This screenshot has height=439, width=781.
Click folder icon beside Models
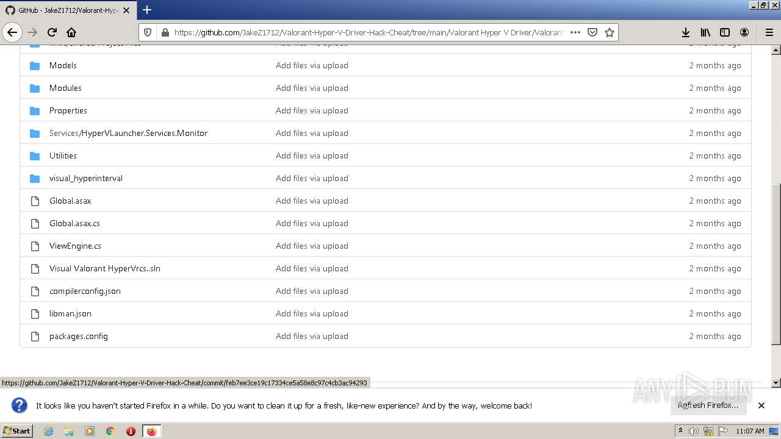pos(35,65)
